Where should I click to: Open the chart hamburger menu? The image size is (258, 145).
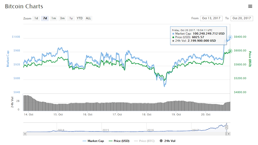(250, 6)
